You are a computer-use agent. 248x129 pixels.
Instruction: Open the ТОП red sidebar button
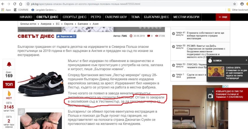pyautogui.click(x=9, y=84)
